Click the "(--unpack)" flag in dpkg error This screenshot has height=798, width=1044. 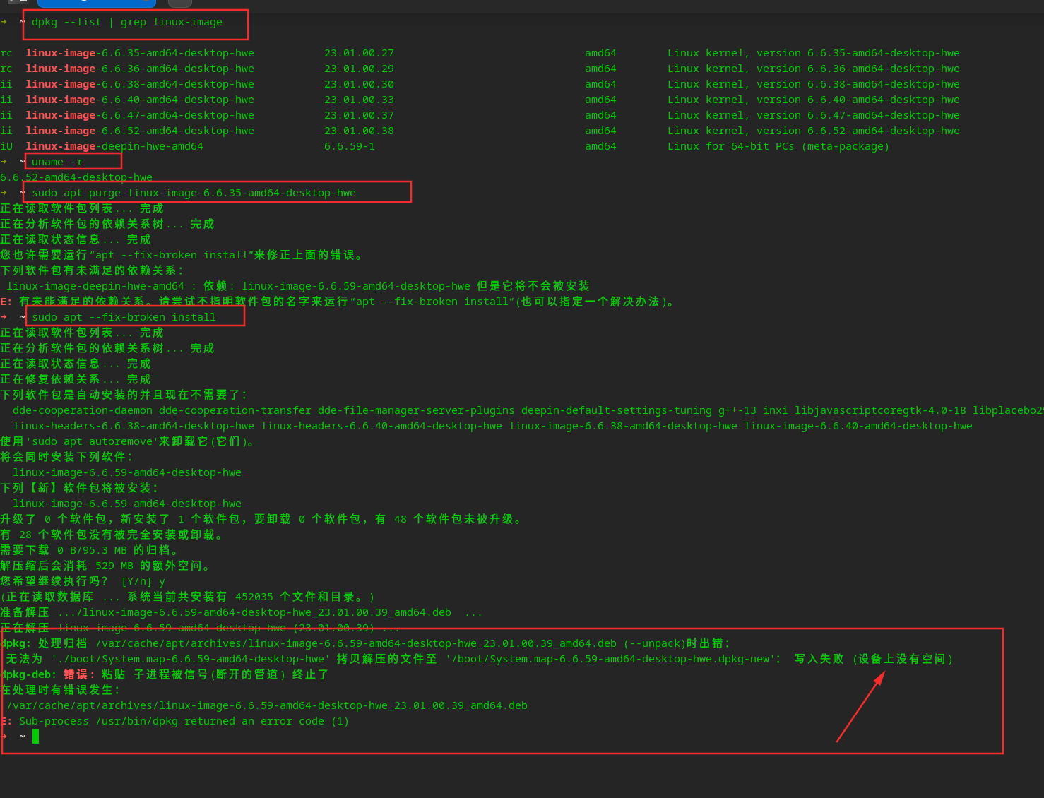pos(655,643)
